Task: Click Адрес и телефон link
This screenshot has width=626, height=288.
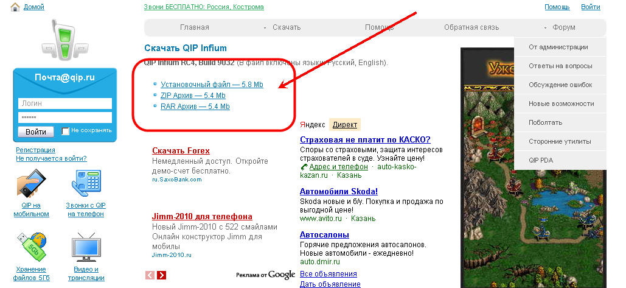Action: click(x=338, y=167)
